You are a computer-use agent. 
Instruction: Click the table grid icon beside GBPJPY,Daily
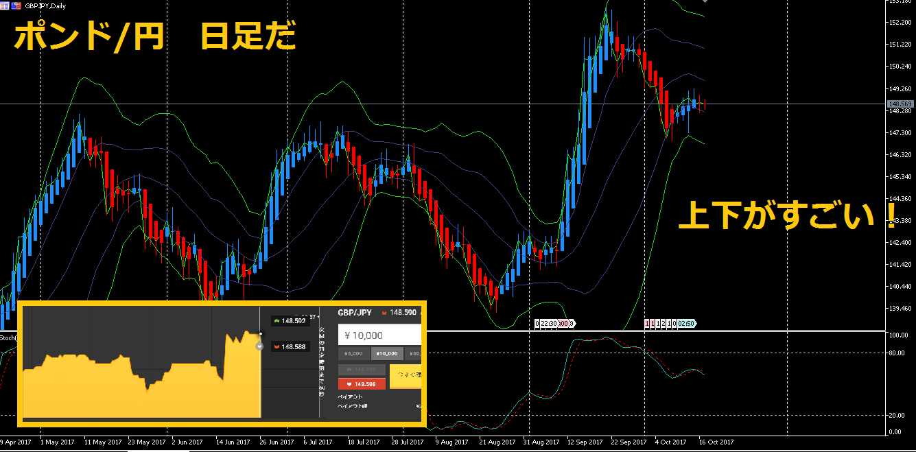pyautogui.click(x=5, y=4)
